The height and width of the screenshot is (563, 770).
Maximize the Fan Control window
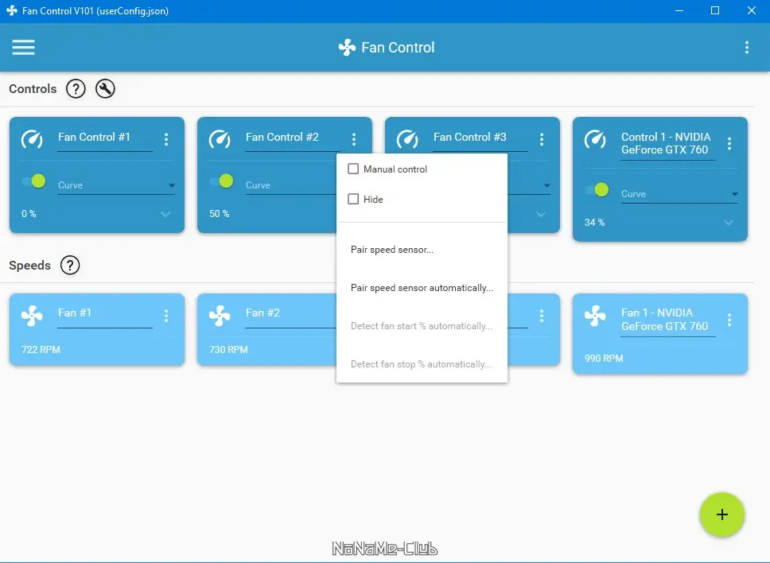[715, 10]
